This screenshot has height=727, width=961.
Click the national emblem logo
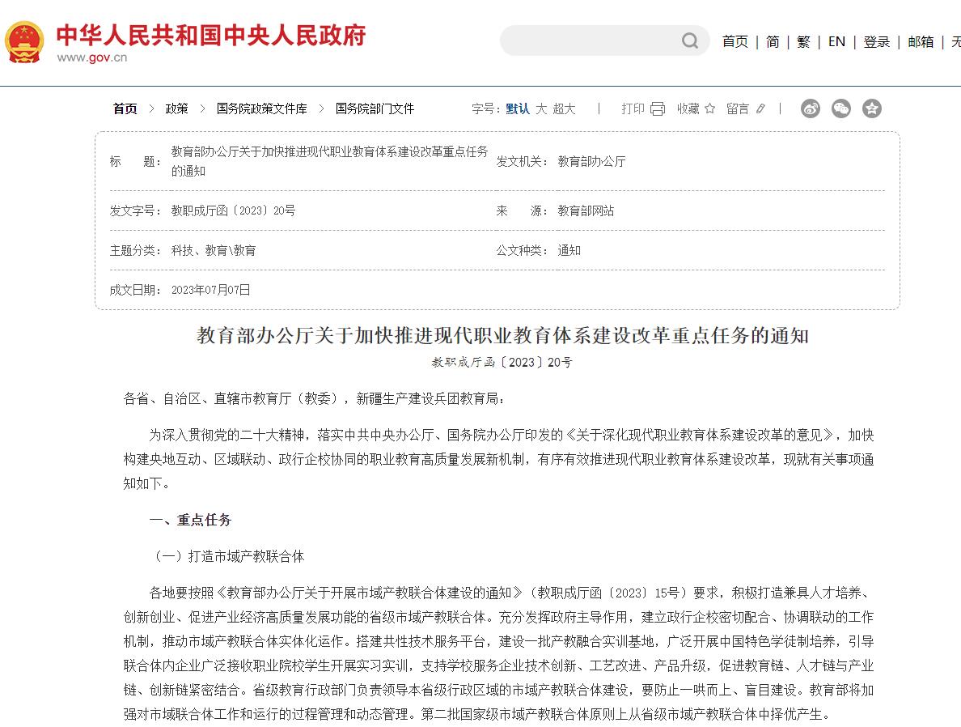coord(24,42)
